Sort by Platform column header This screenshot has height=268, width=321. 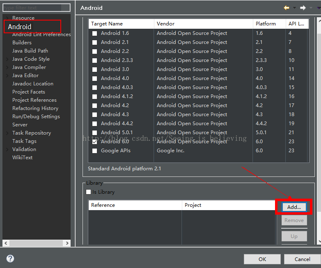coord(269,24)
